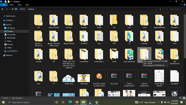
Task: Switch to the View ribbon tab
Action: [x=27, y=5]
